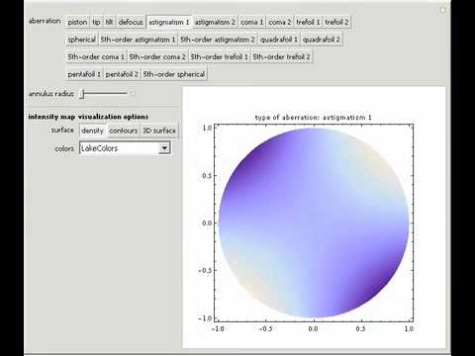The height and width of the screenshot is (356, 475).
Task: Show the density surface view
Action: pos(93,131)
